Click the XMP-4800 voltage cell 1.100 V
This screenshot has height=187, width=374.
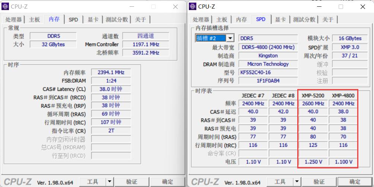click(x=343, y=162)
